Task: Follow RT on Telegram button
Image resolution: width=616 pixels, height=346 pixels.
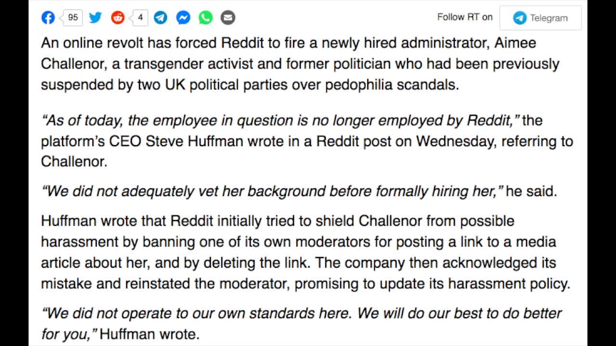Action: coord(540,18)
